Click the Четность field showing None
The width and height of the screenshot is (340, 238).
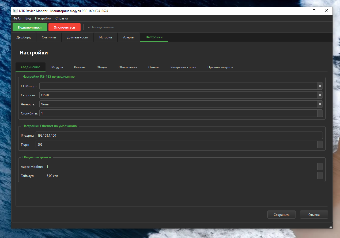point(181,104)
